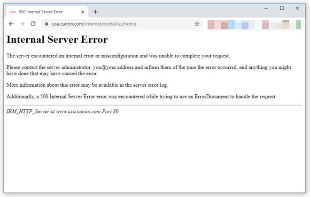Click the you@your.address email text
The image size is (310, 197).
pyautogui.click(x=113, y=68)
